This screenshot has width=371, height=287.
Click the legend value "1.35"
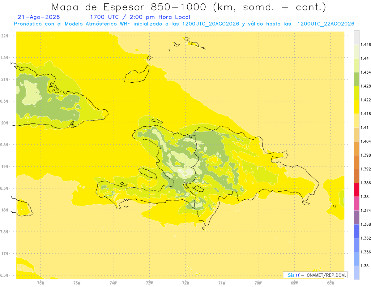click(x=365, y=266)
